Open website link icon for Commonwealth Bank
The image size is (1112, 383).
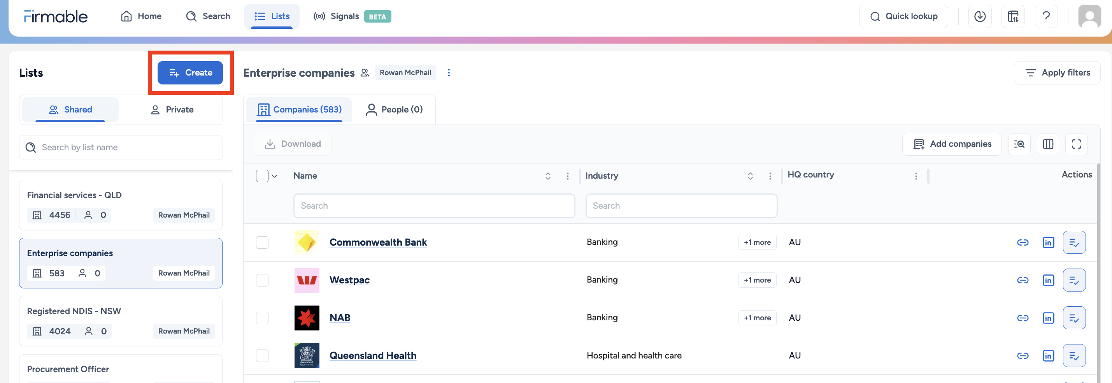click(1023, 242)
